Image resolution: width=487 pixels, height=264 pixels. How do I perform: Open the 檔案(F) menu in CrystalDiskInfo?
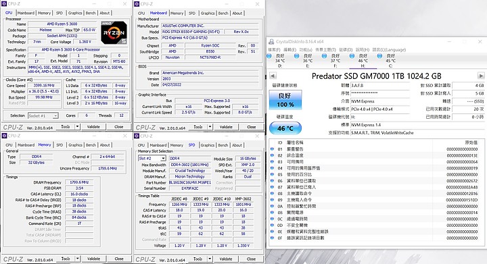tap(274, 49)
